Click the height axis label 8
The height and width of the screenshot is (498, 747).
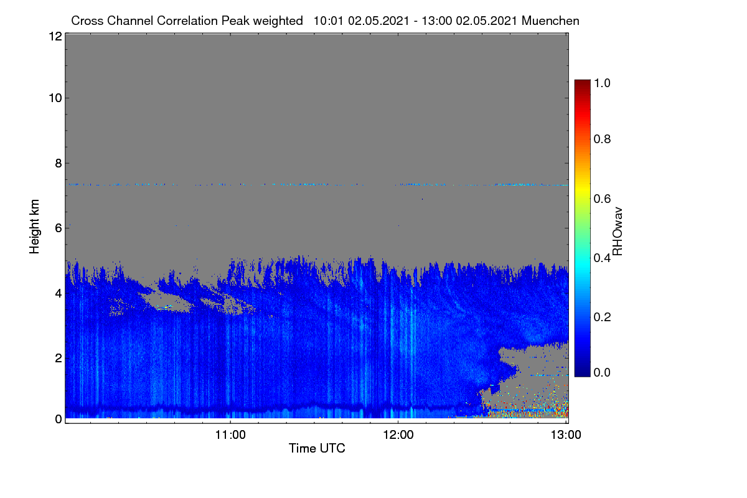coord(58,163)
